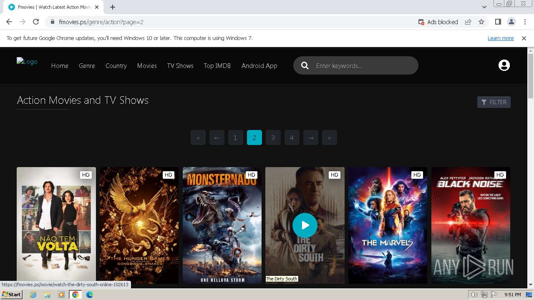Bookmark this page with the star icon
The height and width of the screenshot is (300, 534).
point(481,22)
